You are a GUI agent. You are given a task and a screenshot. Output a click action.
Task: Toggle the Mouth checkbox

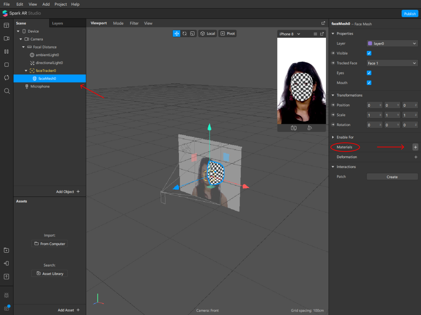click(369, 83)
